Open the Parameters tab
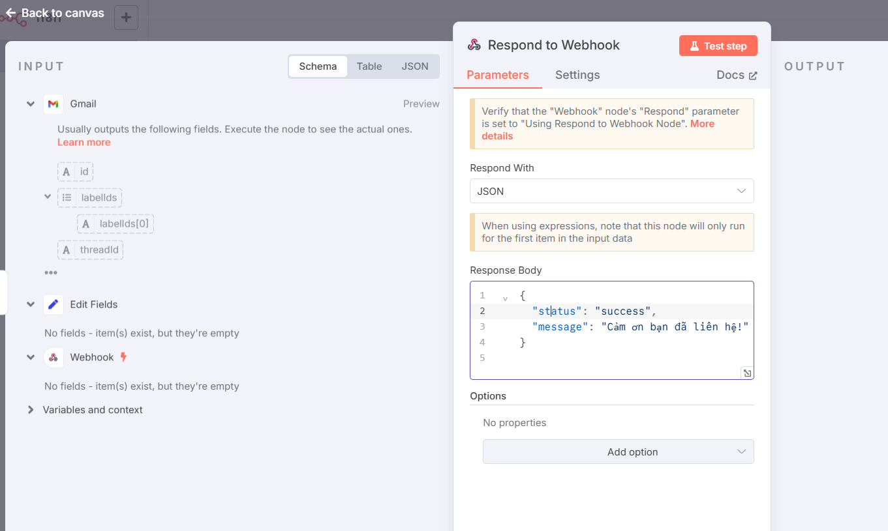 pyautogui.click(x=498, y=75)
